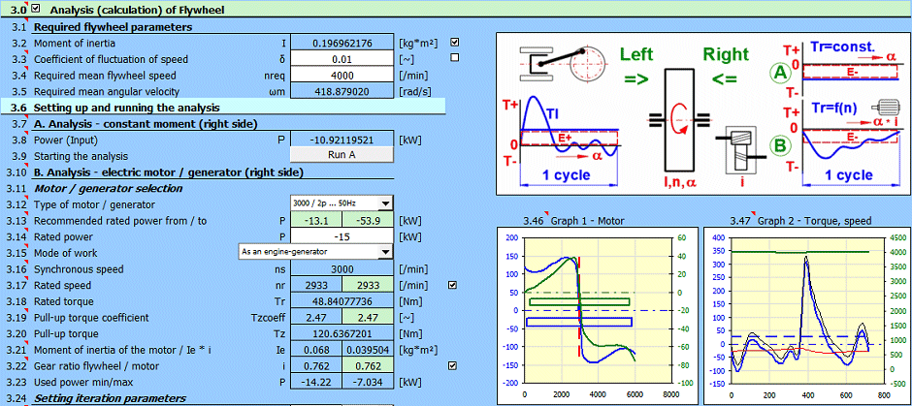This screenshot has height=406, width=912.
Task: Uncheck the Moment of inertia checkbox
Action: tap(455, 43)
